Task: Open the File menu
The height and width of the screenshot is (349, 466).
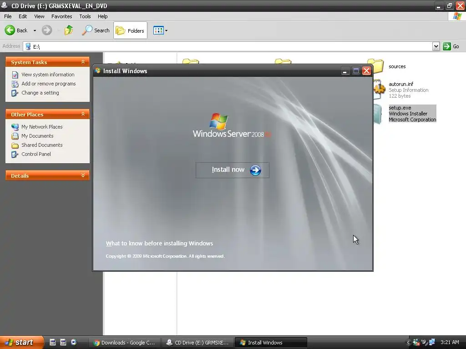Action: point(8,16)
